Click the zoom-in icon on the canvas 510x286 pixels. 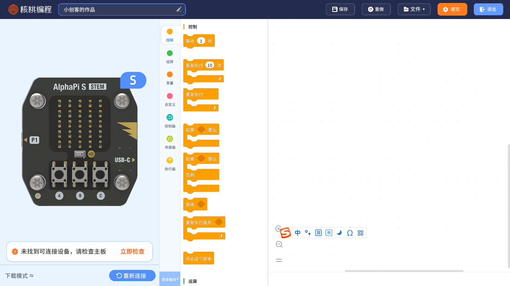[x=279, y=229]
